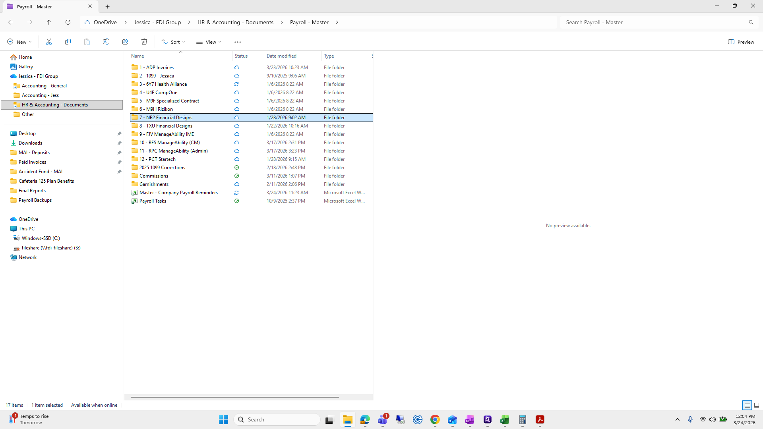Click the Copy icon in toolbar
Viewport: 763px width, 429px height.
coord(68,42)
